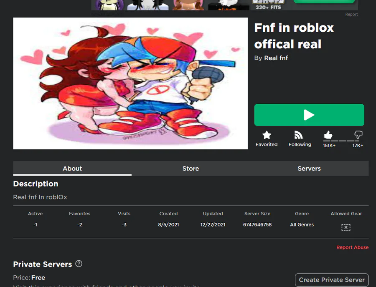Click the Price Free text
This screenshot has width=376, height=287.
pos(29,278)
